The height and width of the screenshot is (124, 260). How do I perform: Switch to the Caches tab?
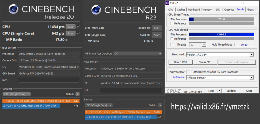click(x=181, y=10)
